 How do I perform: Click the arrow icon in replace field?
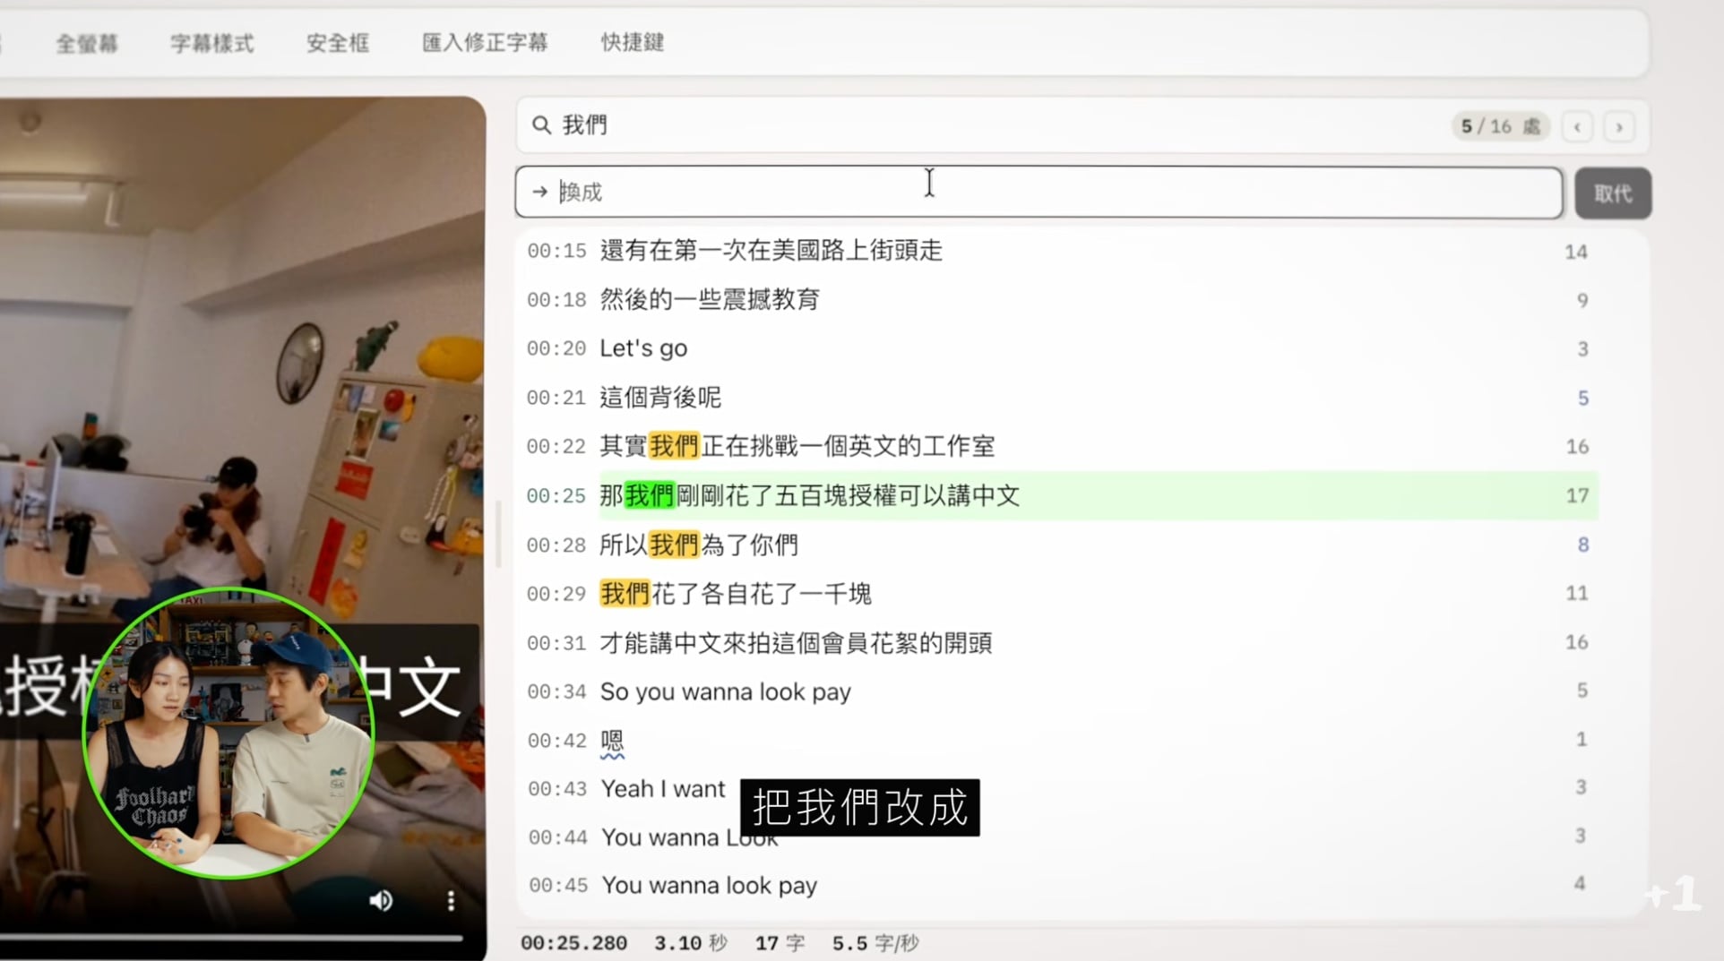pos(539,192)
